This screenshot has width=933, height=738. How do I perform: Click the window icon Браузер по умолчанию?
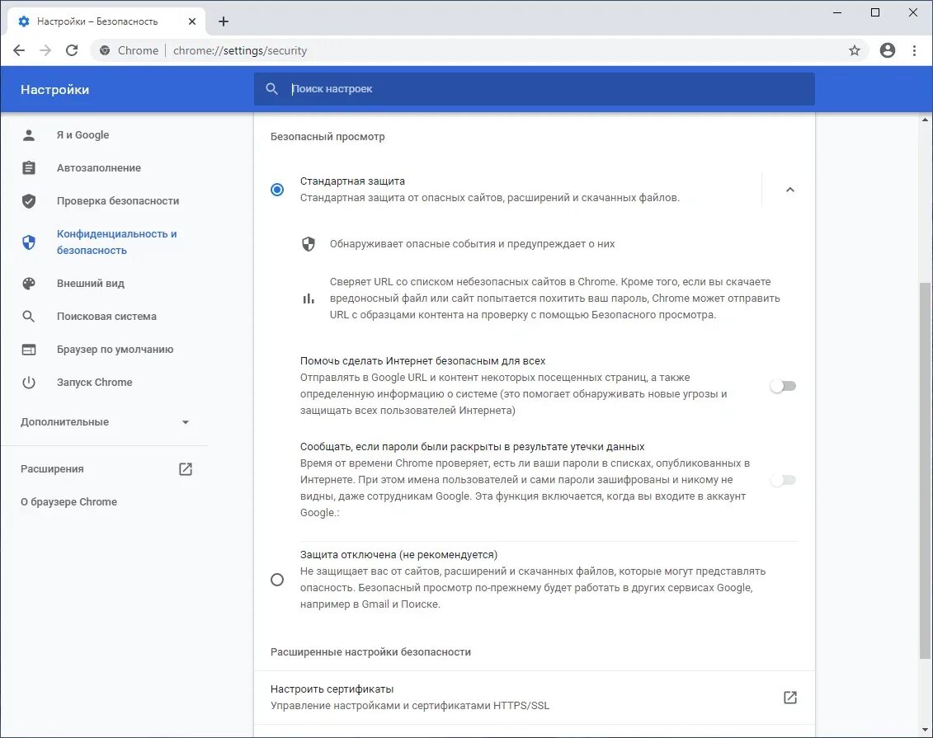29,350
